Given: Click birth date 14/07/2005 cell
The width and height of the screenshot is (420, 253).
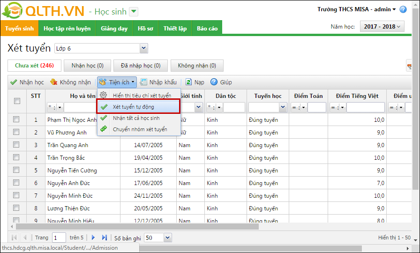Looking at the screenshot, I should (x=148, y=145).
